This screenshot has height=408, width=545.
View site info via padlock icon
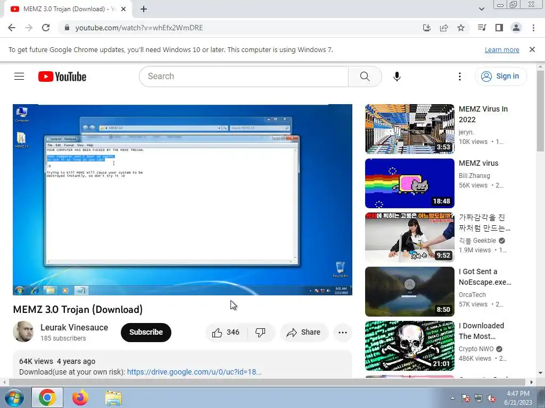coord(67,28)
